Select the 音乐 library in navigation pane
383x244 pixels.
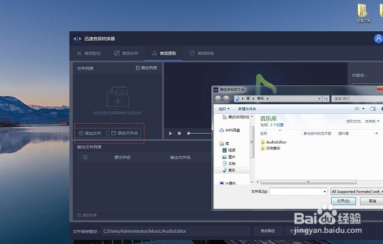(x=229, y=170)
